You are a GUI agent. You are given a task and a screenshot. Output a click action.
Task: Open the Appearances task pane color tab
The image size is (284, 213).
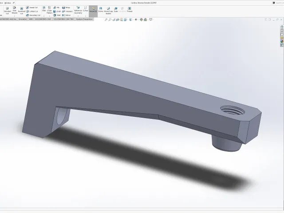pyautogui.click(x=282, y=41)
